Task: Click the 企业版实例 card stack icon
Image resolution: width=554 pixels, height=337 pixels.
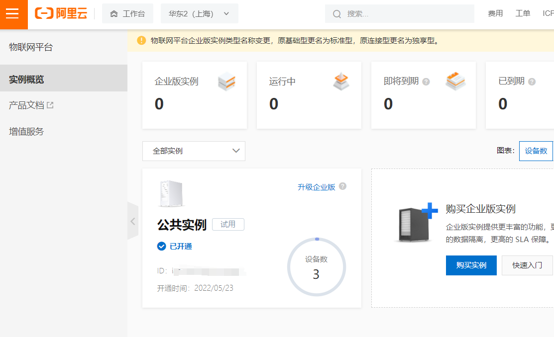Action: pyautogui.click(x=226, y=82)
